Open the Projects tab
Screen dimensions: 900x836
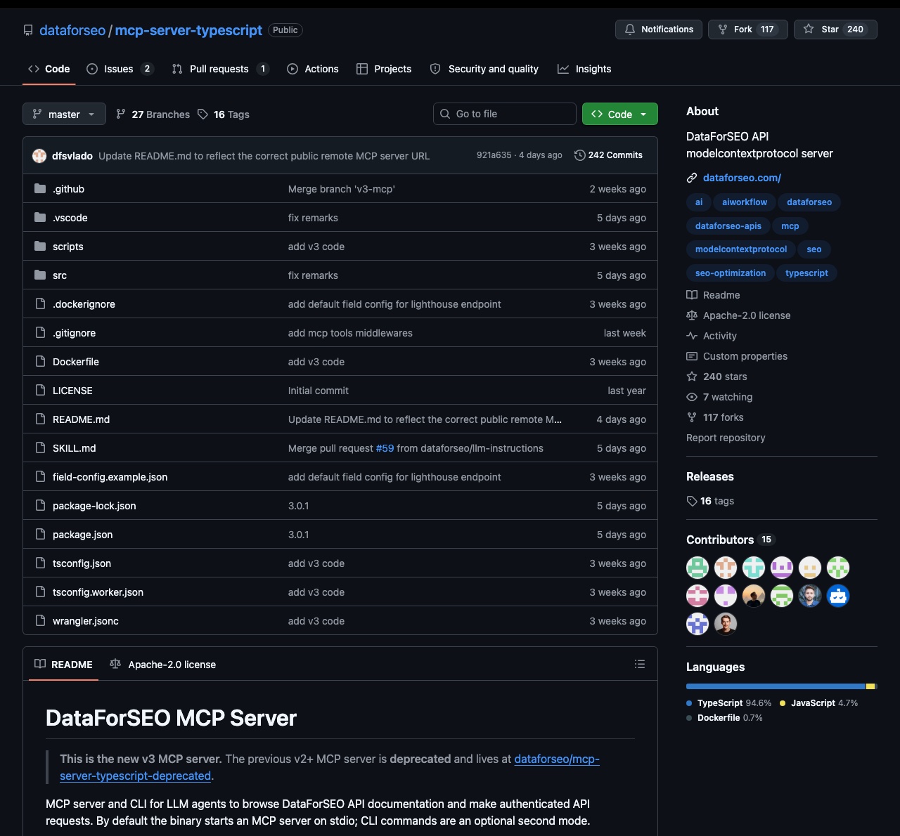click(x=384, y=69)
